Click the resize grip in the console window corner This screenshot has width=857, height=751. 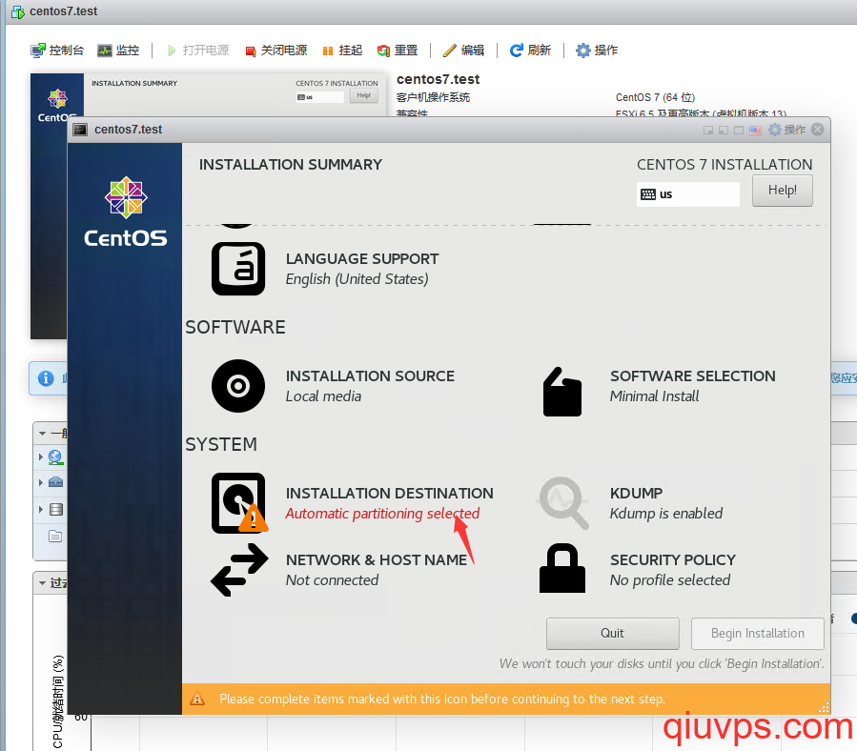pos(824,708)
